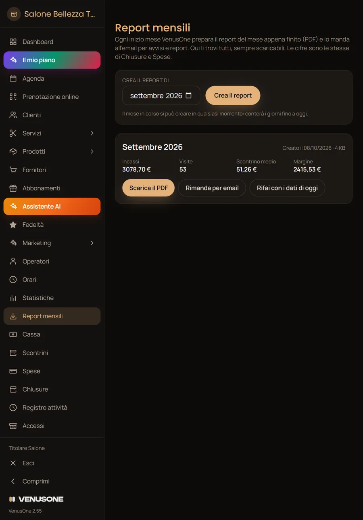Open the Dashboard menu item
The image size is (363, 520).
click(52, 42)
